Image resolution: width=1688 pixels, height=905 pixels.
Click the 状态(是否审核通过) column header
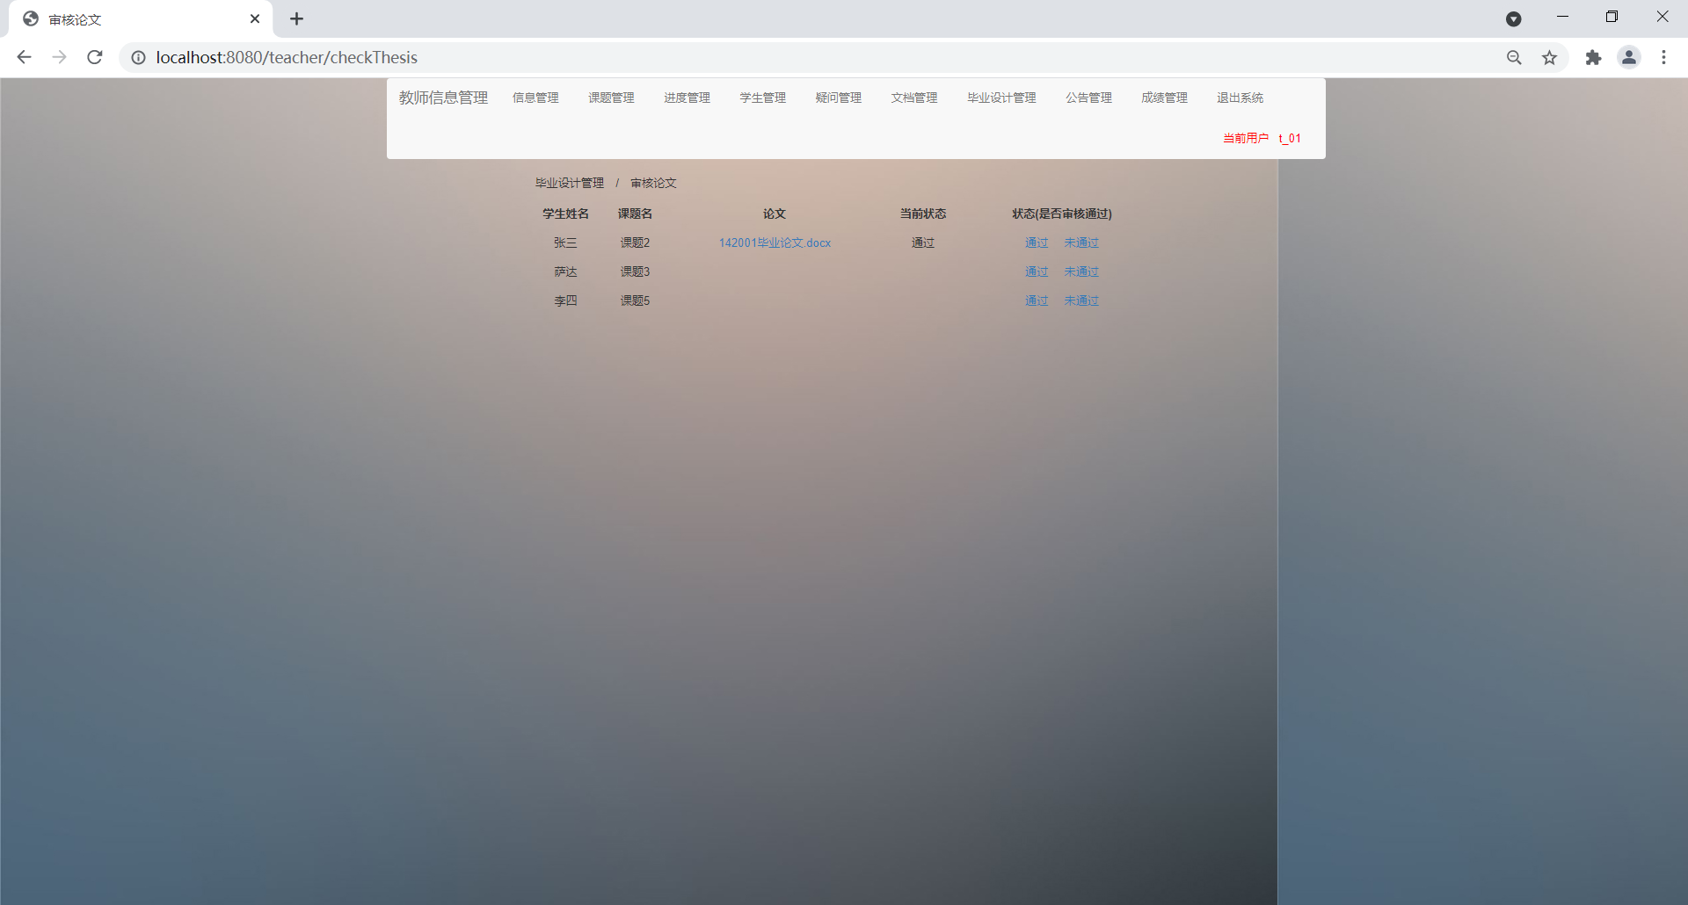[x=1062, y=214]
